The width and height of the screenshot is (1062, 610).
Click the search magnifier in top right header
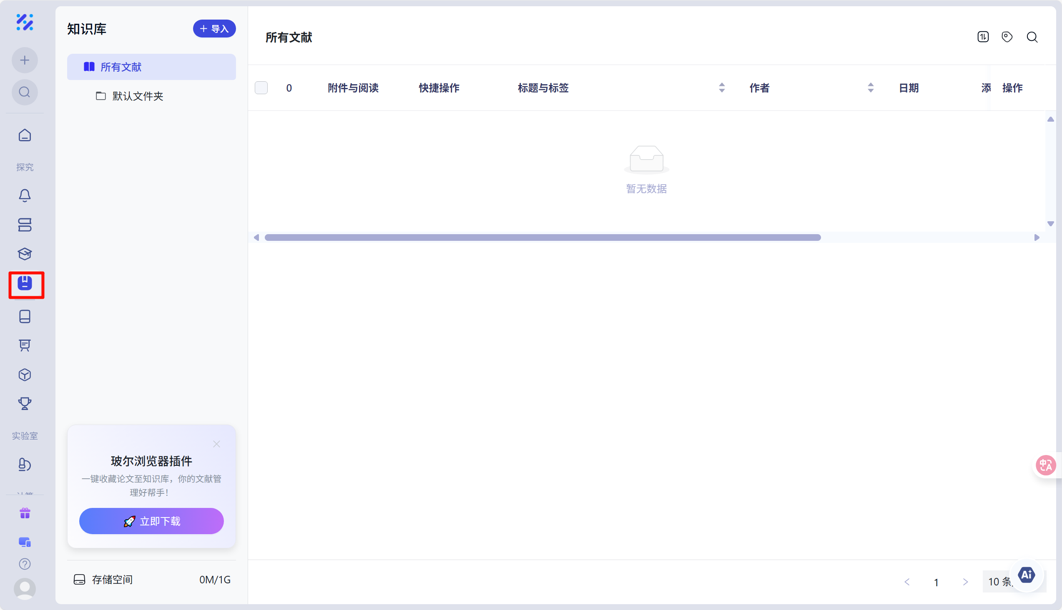pos(1032,37)
